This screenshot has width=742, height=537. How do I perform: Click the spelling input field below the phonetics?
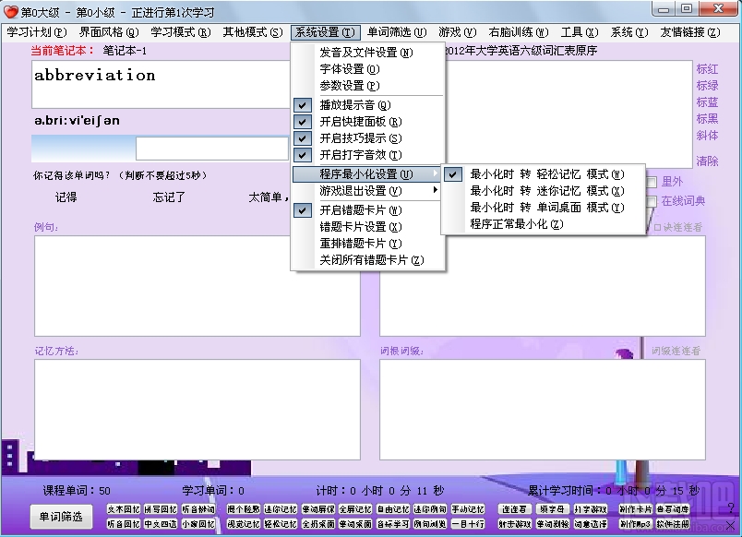pos(212,148)
